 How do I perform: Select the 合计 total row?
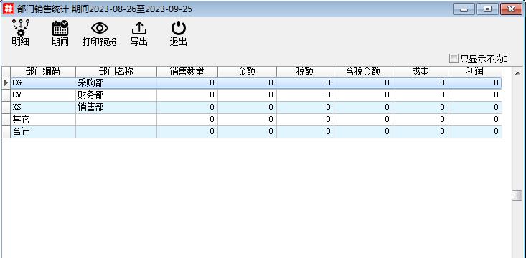tap(252, 132)
